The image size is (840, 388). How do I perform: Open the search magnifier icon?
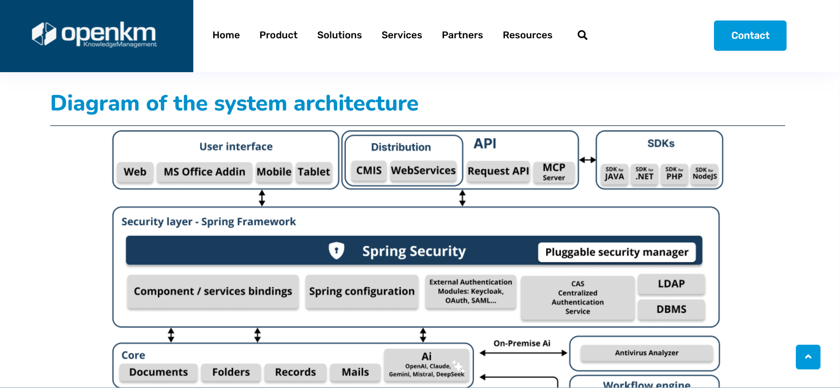tap(582, 35)
